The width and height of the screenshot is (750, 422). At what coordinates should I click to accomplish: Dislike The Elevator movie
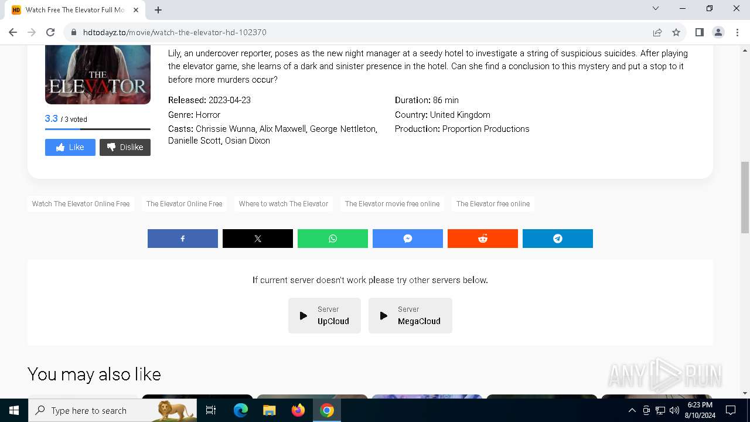(x=125, y=147)
